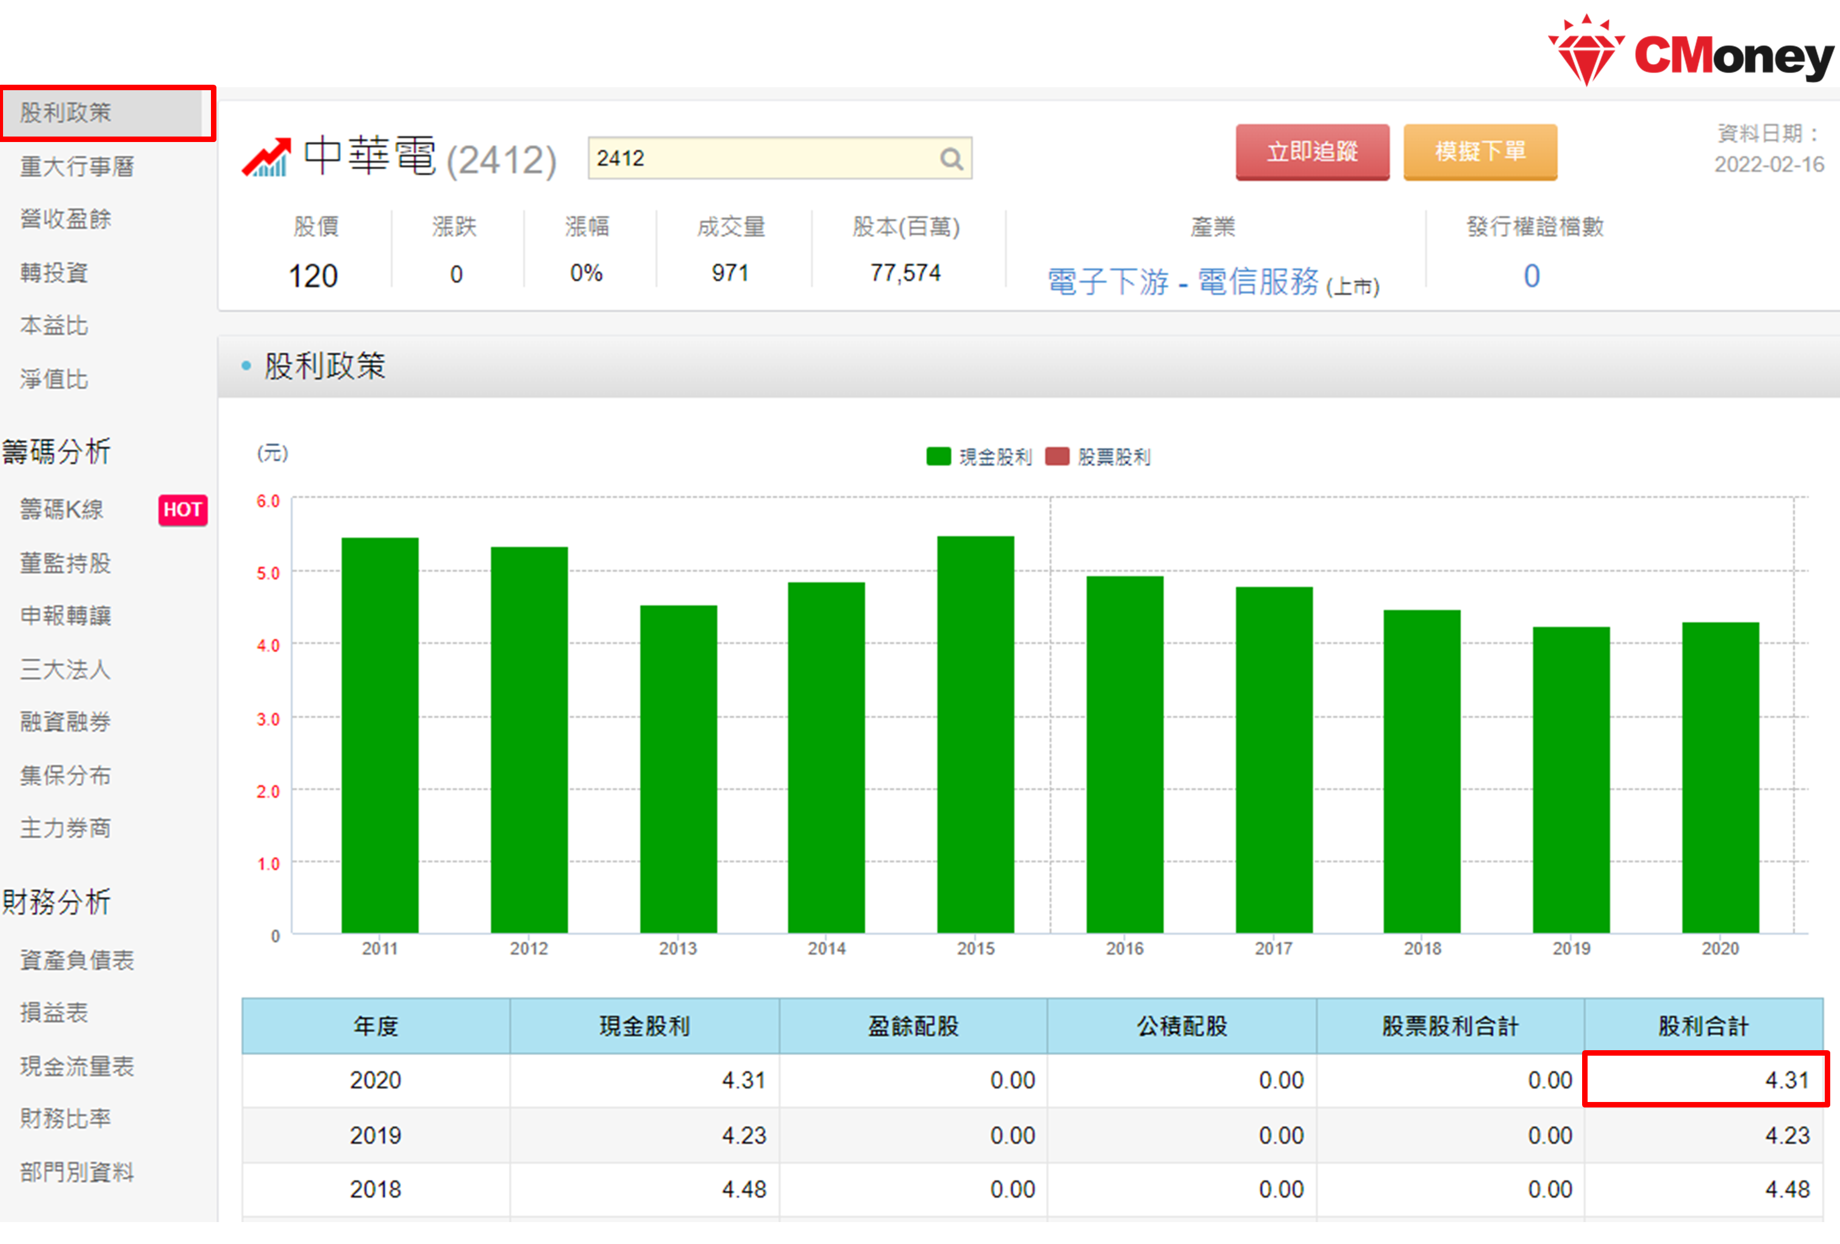Click the CMoney diamond logo

(x=1586, y=50)
